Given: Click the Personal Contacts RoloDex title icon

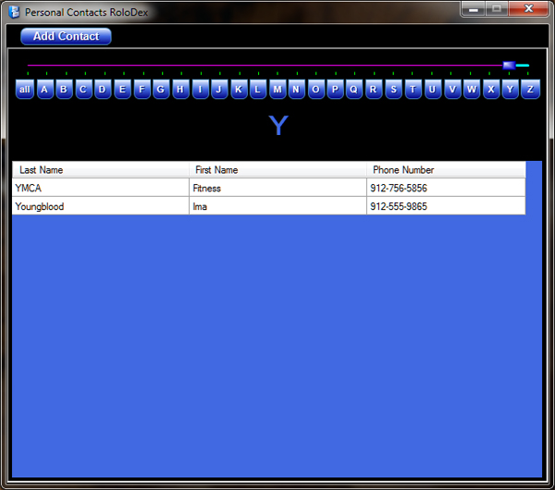Looking at the screenshot, I should 14,12.
